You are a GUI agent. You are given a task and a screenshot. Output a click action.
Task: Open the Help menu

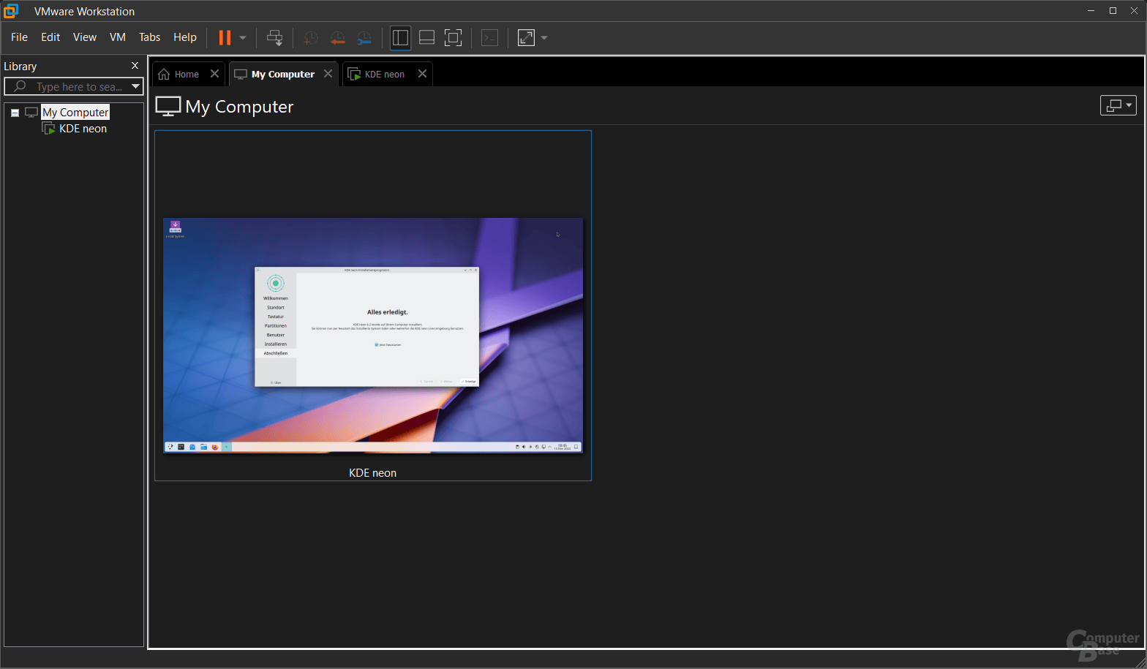pyautogui.click(x=185, y=37)
